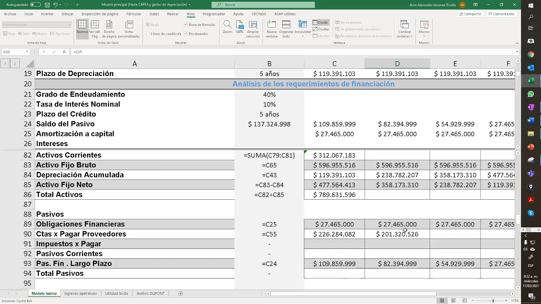The height and width of the screenshot is (304, 541).
Task: Open PowerPoint from the taskbar
Action: pos(531,147)
